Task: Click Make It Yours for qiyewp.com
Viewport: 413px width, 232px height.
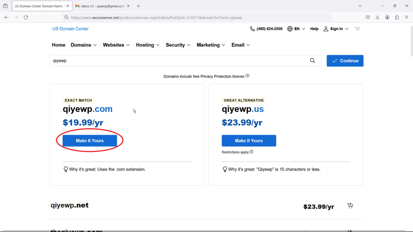Action: click(90, 141)
